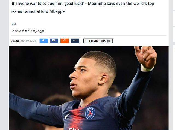The height and width of the screenshot is (130, 175).
Task: Click the sidebar card beside the Goal label
Action: click(174, 19)
